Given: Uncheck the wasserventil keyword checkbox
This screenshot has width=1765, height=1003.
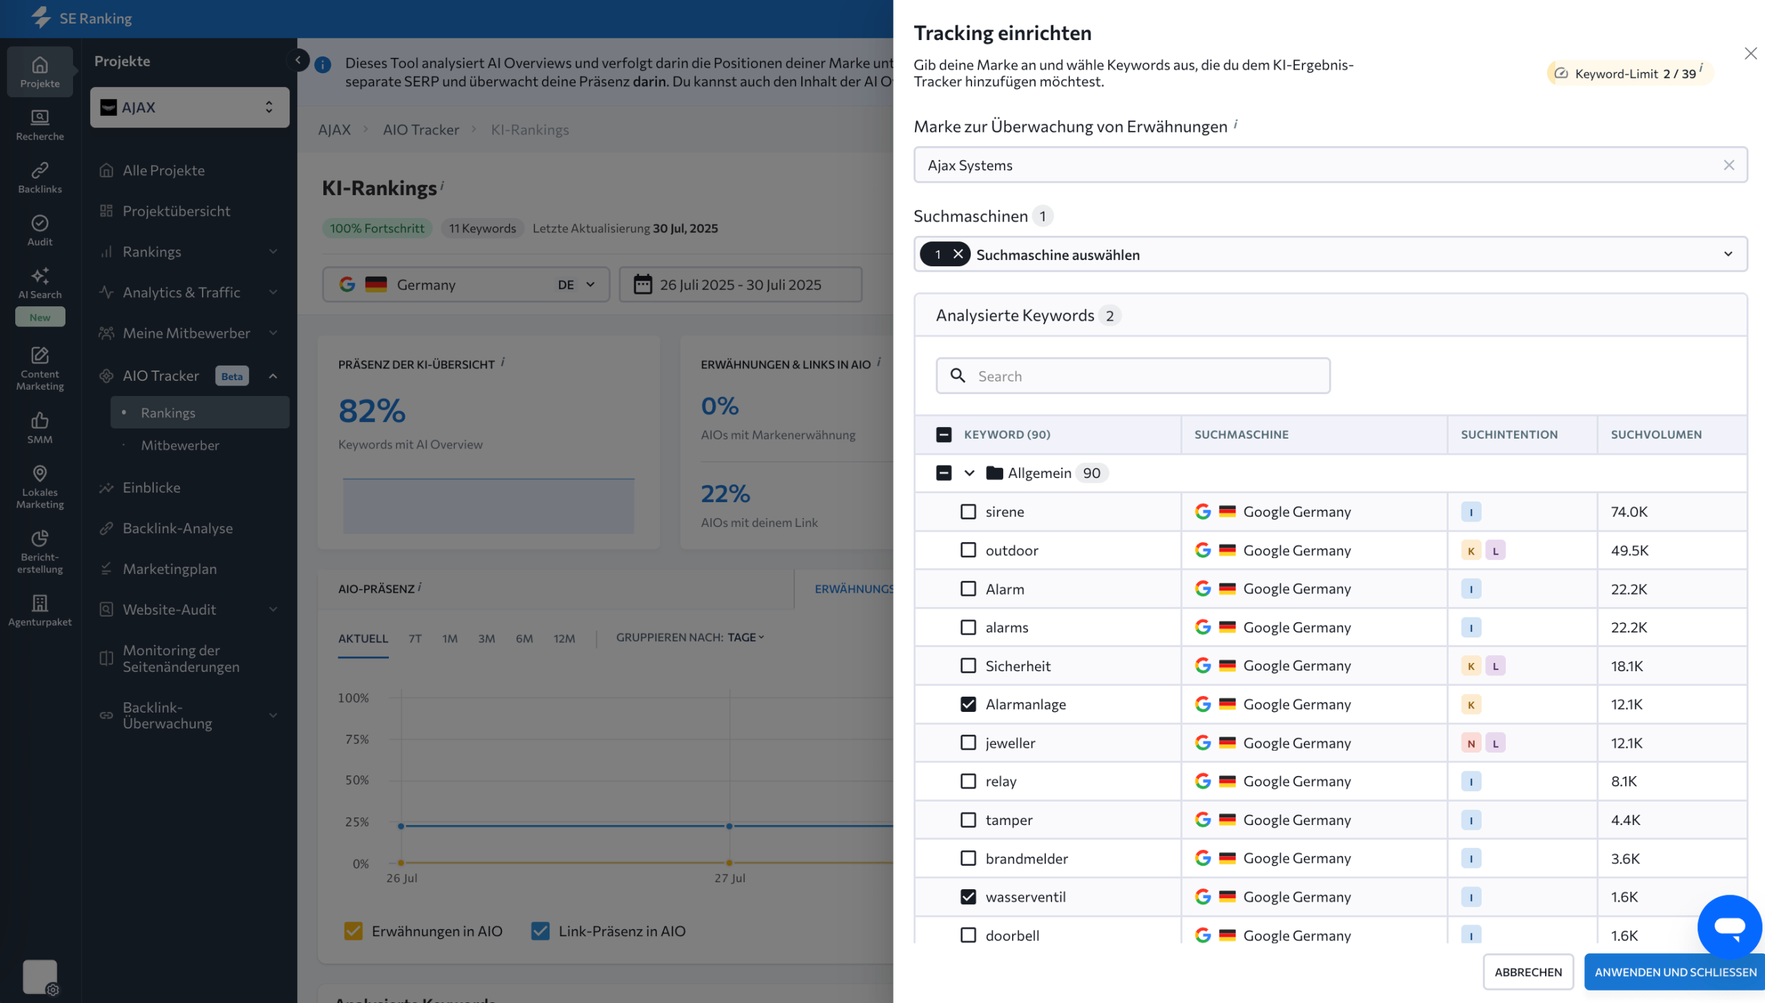Looking at the screenshot, I should coord(968,896).
